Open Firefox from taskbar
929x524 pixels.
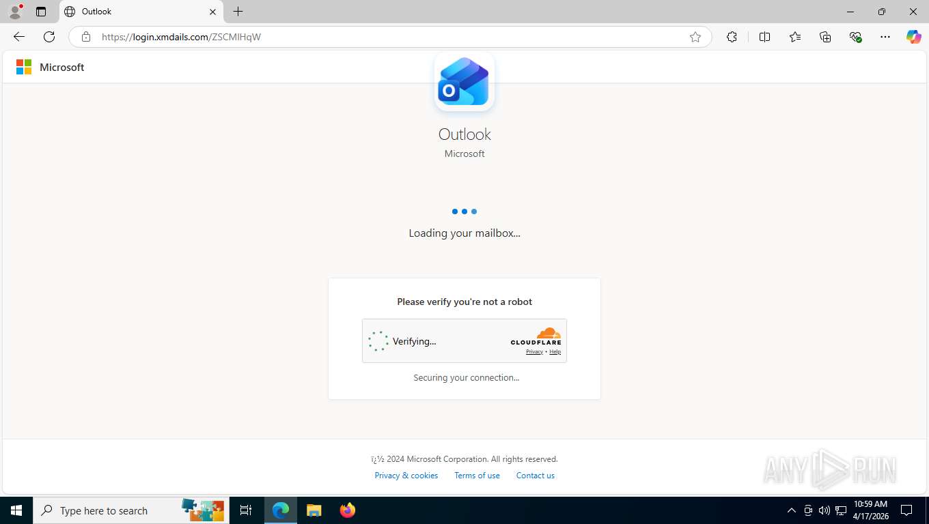coord(347,510)
